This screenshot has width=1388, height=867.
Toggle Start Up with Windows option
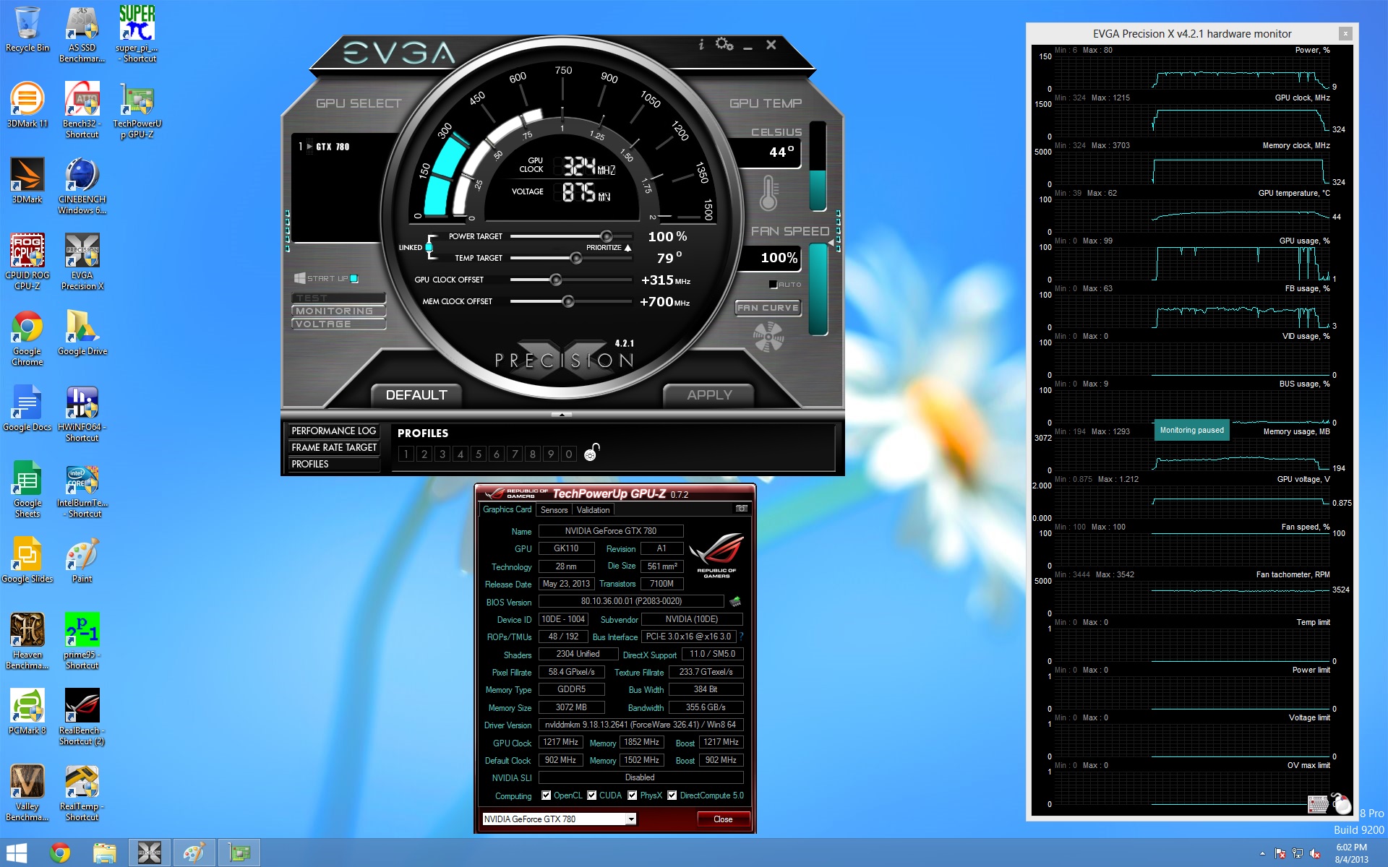(x=354, y=278)
